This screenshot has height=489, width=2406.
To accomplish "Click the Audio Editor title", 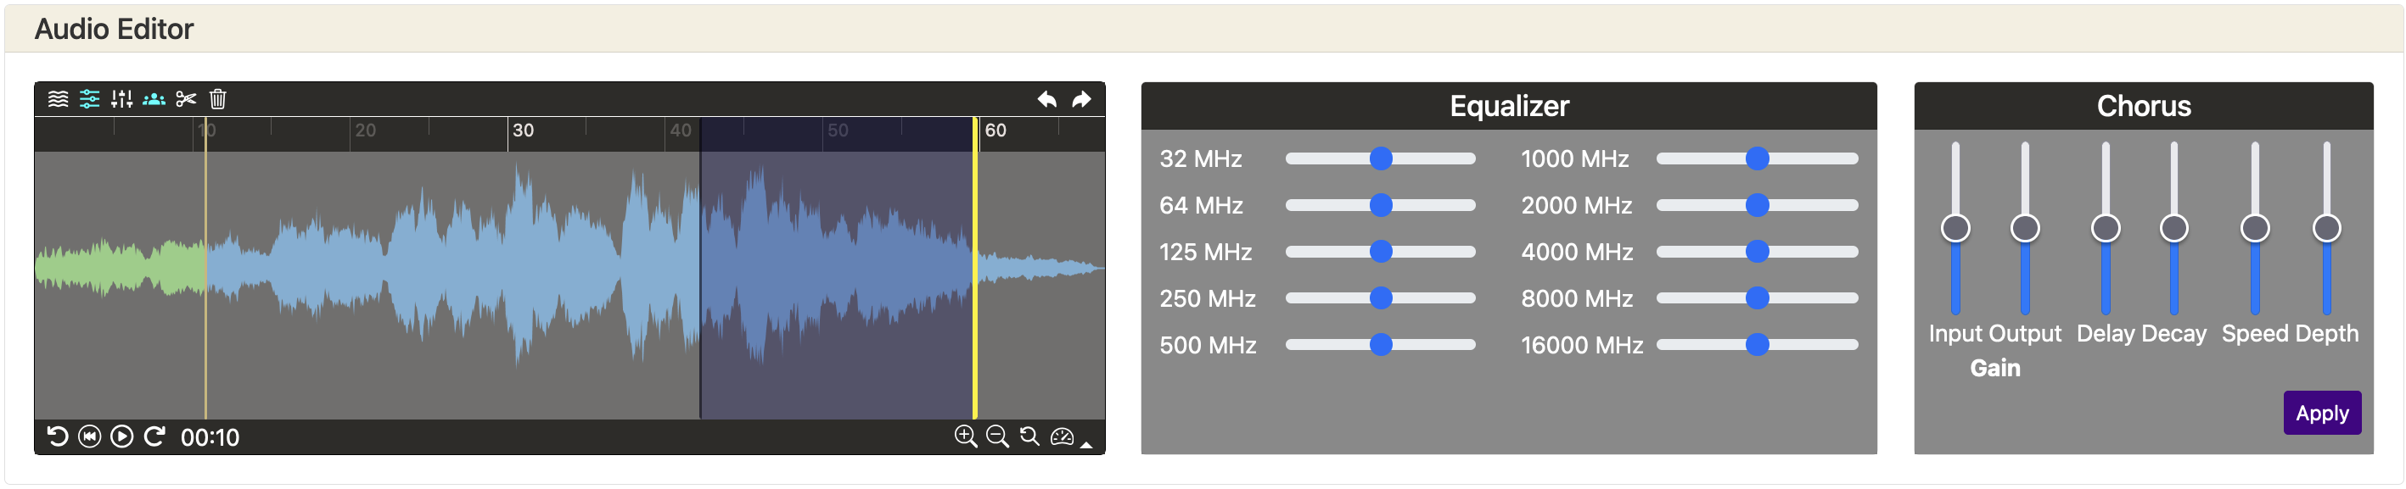I will 114,30.
